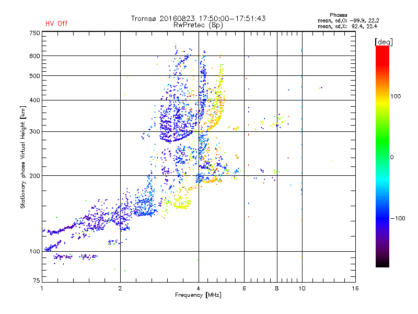Click the '[deg]' colorbar unit label
Screen dimensions: 418x314
(x=384, y=42)
